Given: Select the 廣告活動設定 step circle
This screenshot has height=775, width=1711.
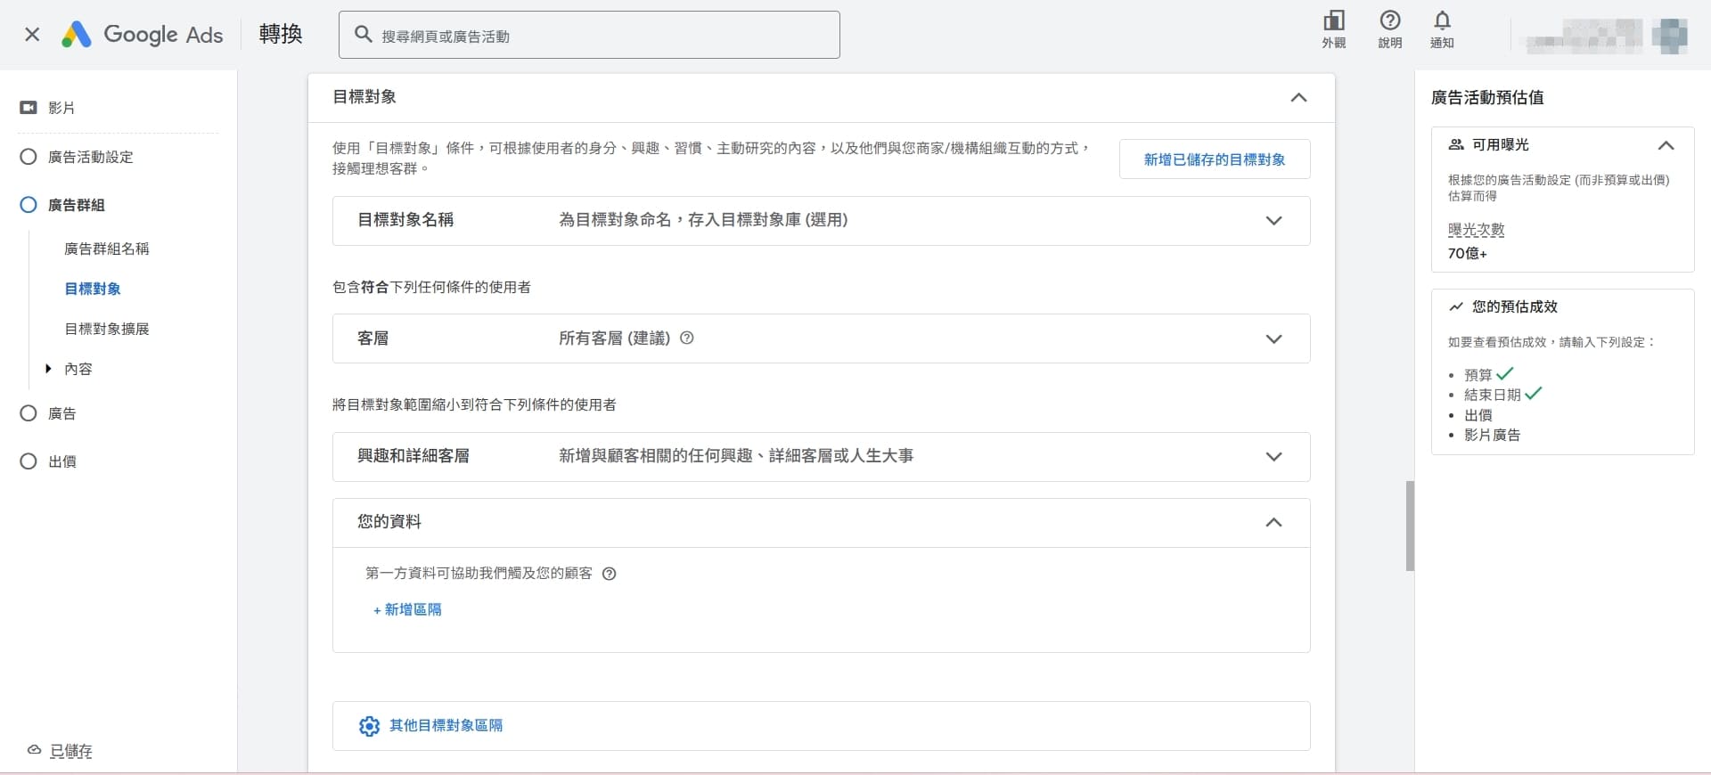Looking at the screenshot, I should (x=29, y=157).
